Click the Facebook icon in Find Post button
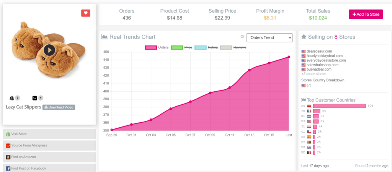This screenshot has height=172, width=392. [8, 168]
